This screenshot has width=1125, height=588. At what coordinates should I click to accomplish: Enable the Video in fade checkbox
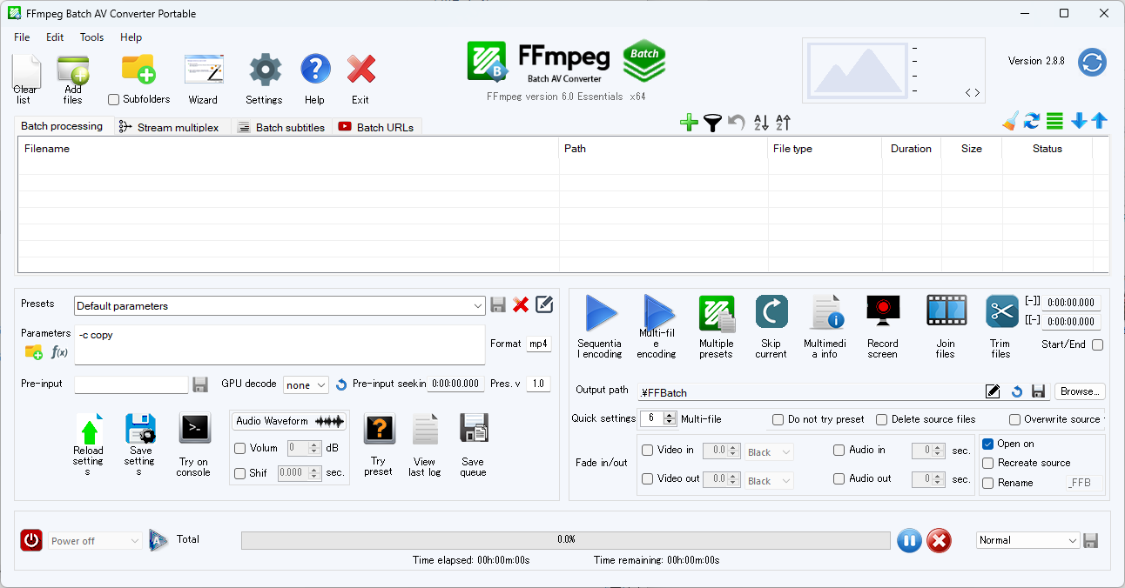pos(647,451)
